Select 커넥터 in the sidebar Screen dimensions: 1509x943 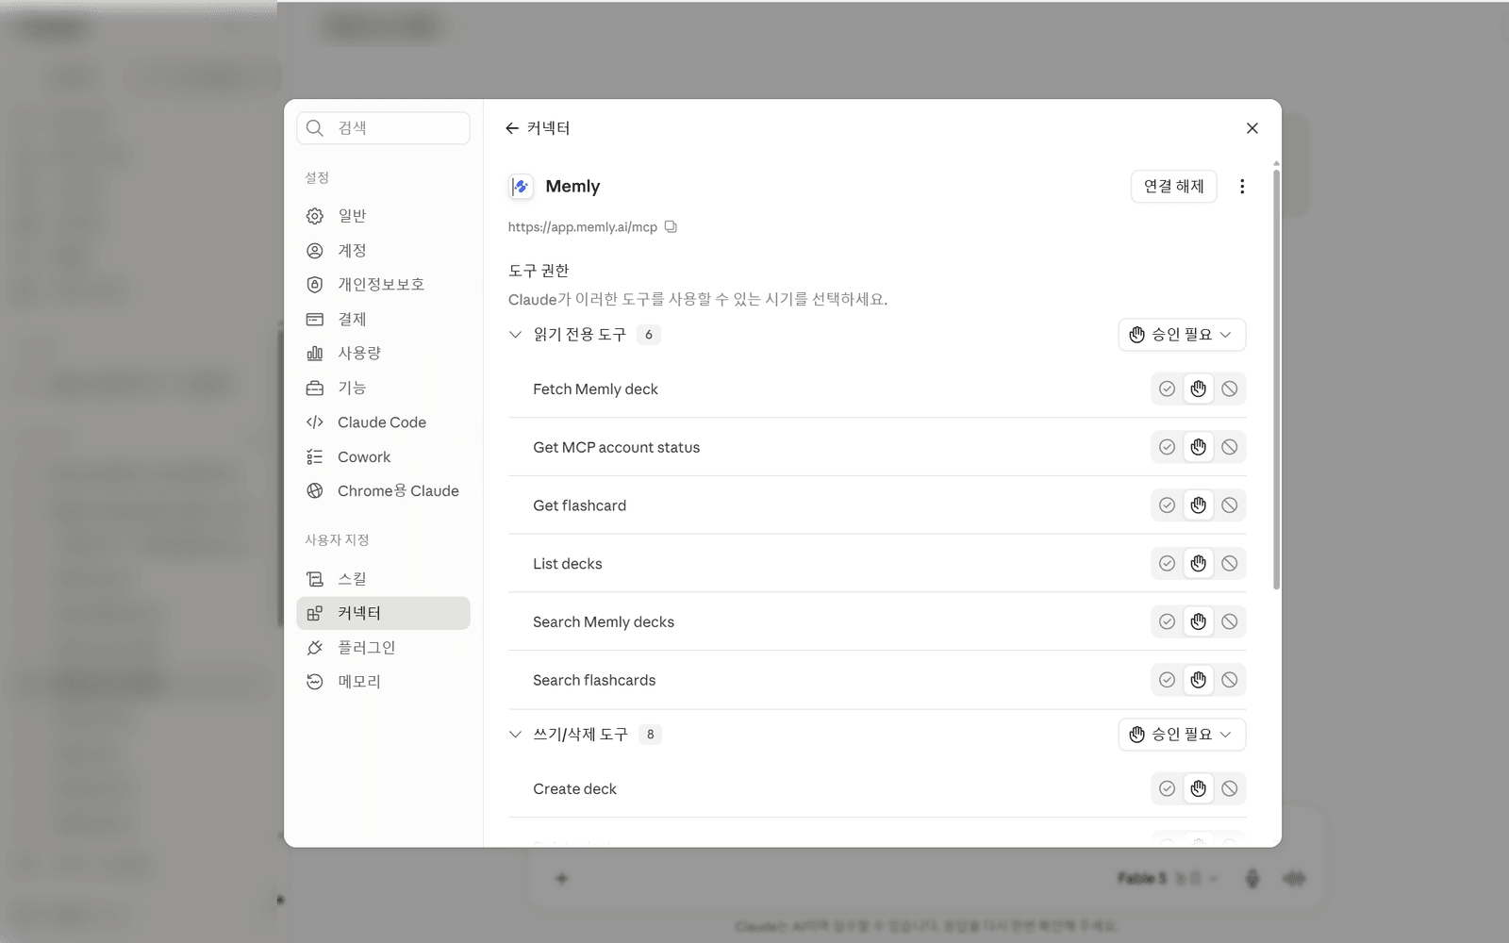(383, 613)
